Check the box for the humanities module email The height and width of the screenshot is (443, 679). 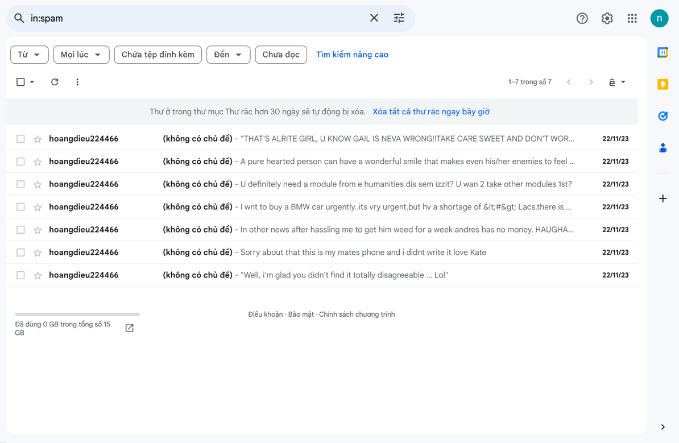point(20,184)
